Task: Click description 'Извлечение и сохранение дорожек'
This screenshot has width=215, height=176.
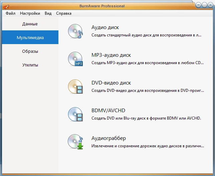Action: click(148, 146)
